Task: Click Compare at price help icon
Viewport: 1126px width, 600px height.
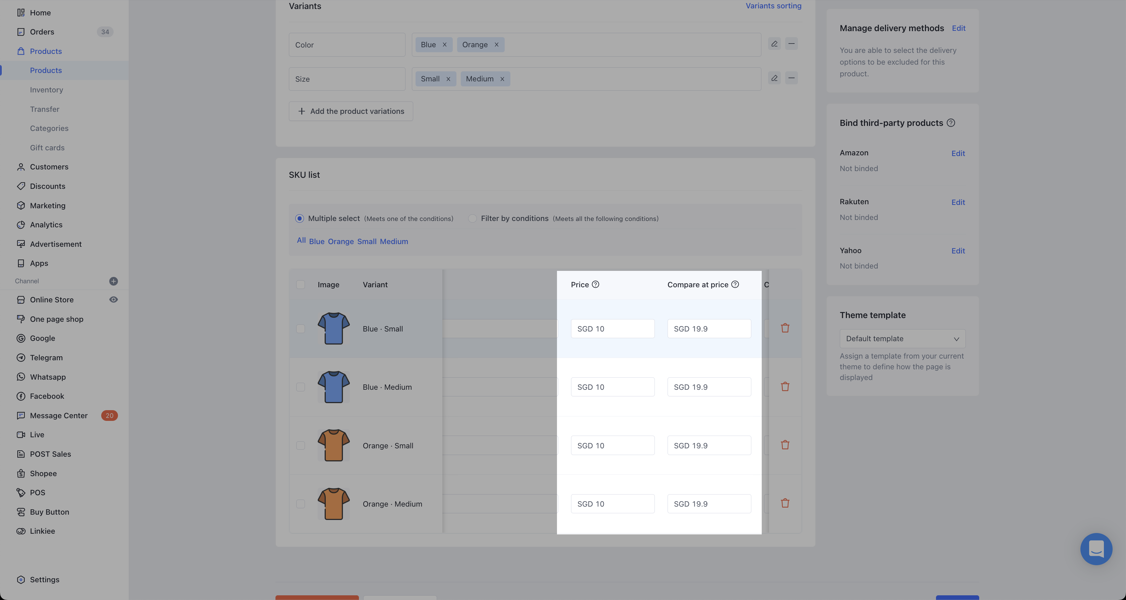Action: [735, 284]
